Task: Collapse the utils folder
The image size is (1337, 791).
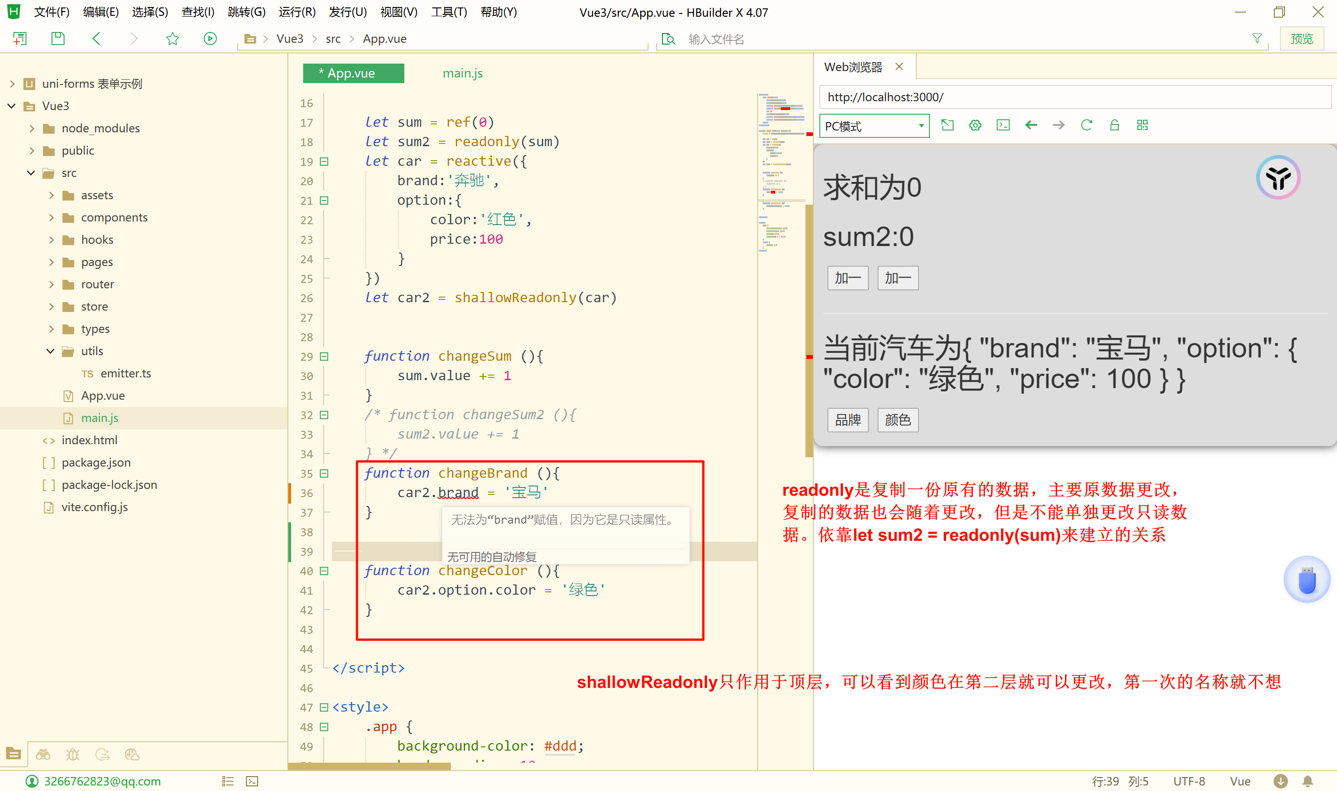Action: pyautogui.click(x=51, y=351)
